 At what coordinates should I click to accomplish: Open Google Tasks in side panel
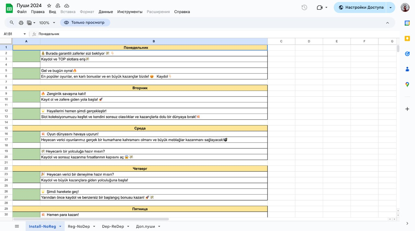pos(407,54)
